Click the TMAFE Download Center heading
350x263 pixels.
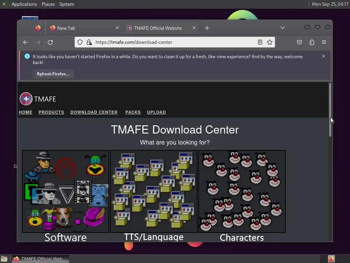(x=175, y=130)
